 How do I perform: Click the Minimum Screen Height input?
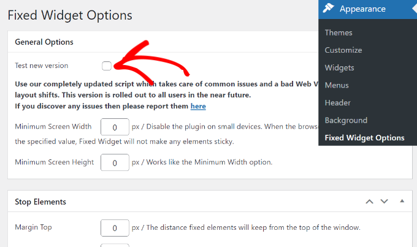115,163
